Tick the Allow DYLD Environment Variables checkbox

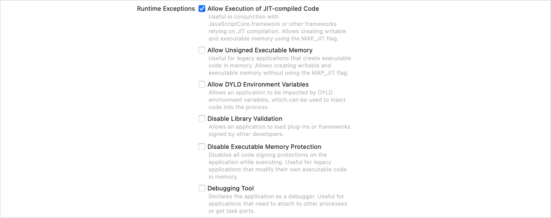(x=202, y=84)
